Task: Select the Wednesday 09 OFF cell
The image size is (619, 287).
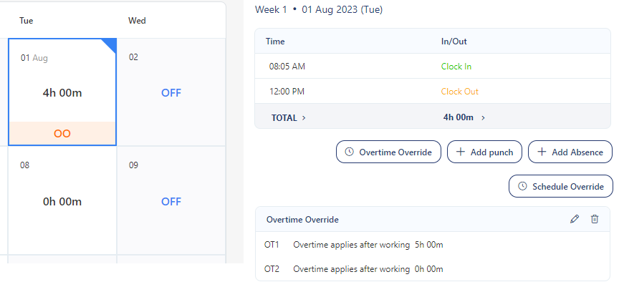Action: pos(171,201)
